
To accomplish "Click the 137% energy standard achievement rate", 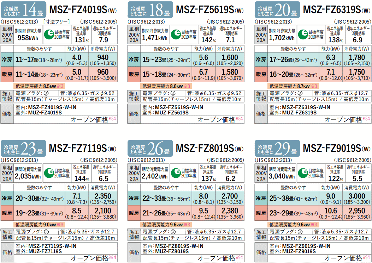I will click(209, 179).
